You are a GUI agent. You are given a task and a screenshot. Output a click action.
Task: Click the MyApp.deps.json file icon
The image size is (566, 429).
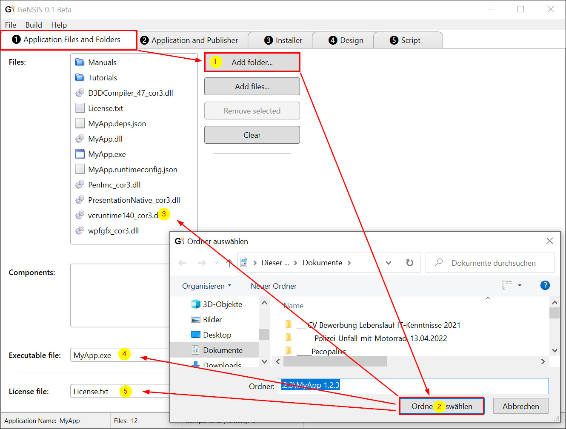click(80, 124)
